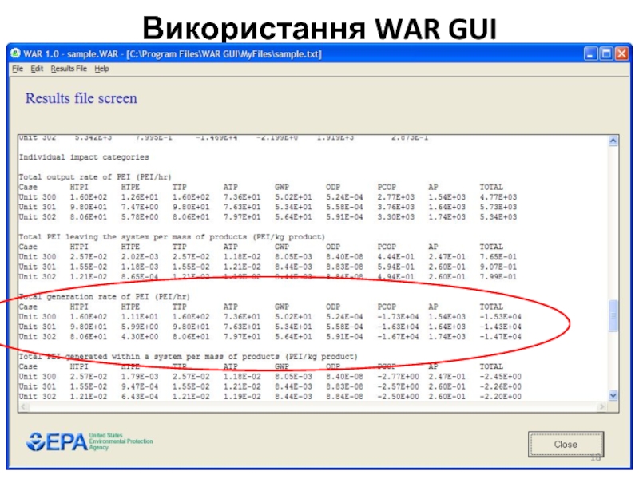
Task: Open the Edit menu
Action: 37,69
